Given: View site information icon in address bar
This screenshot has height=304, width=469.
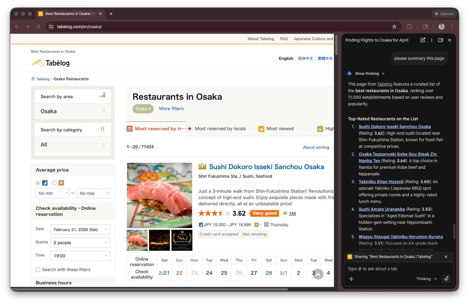Looking at the screenshot, I should coord(50,27).
